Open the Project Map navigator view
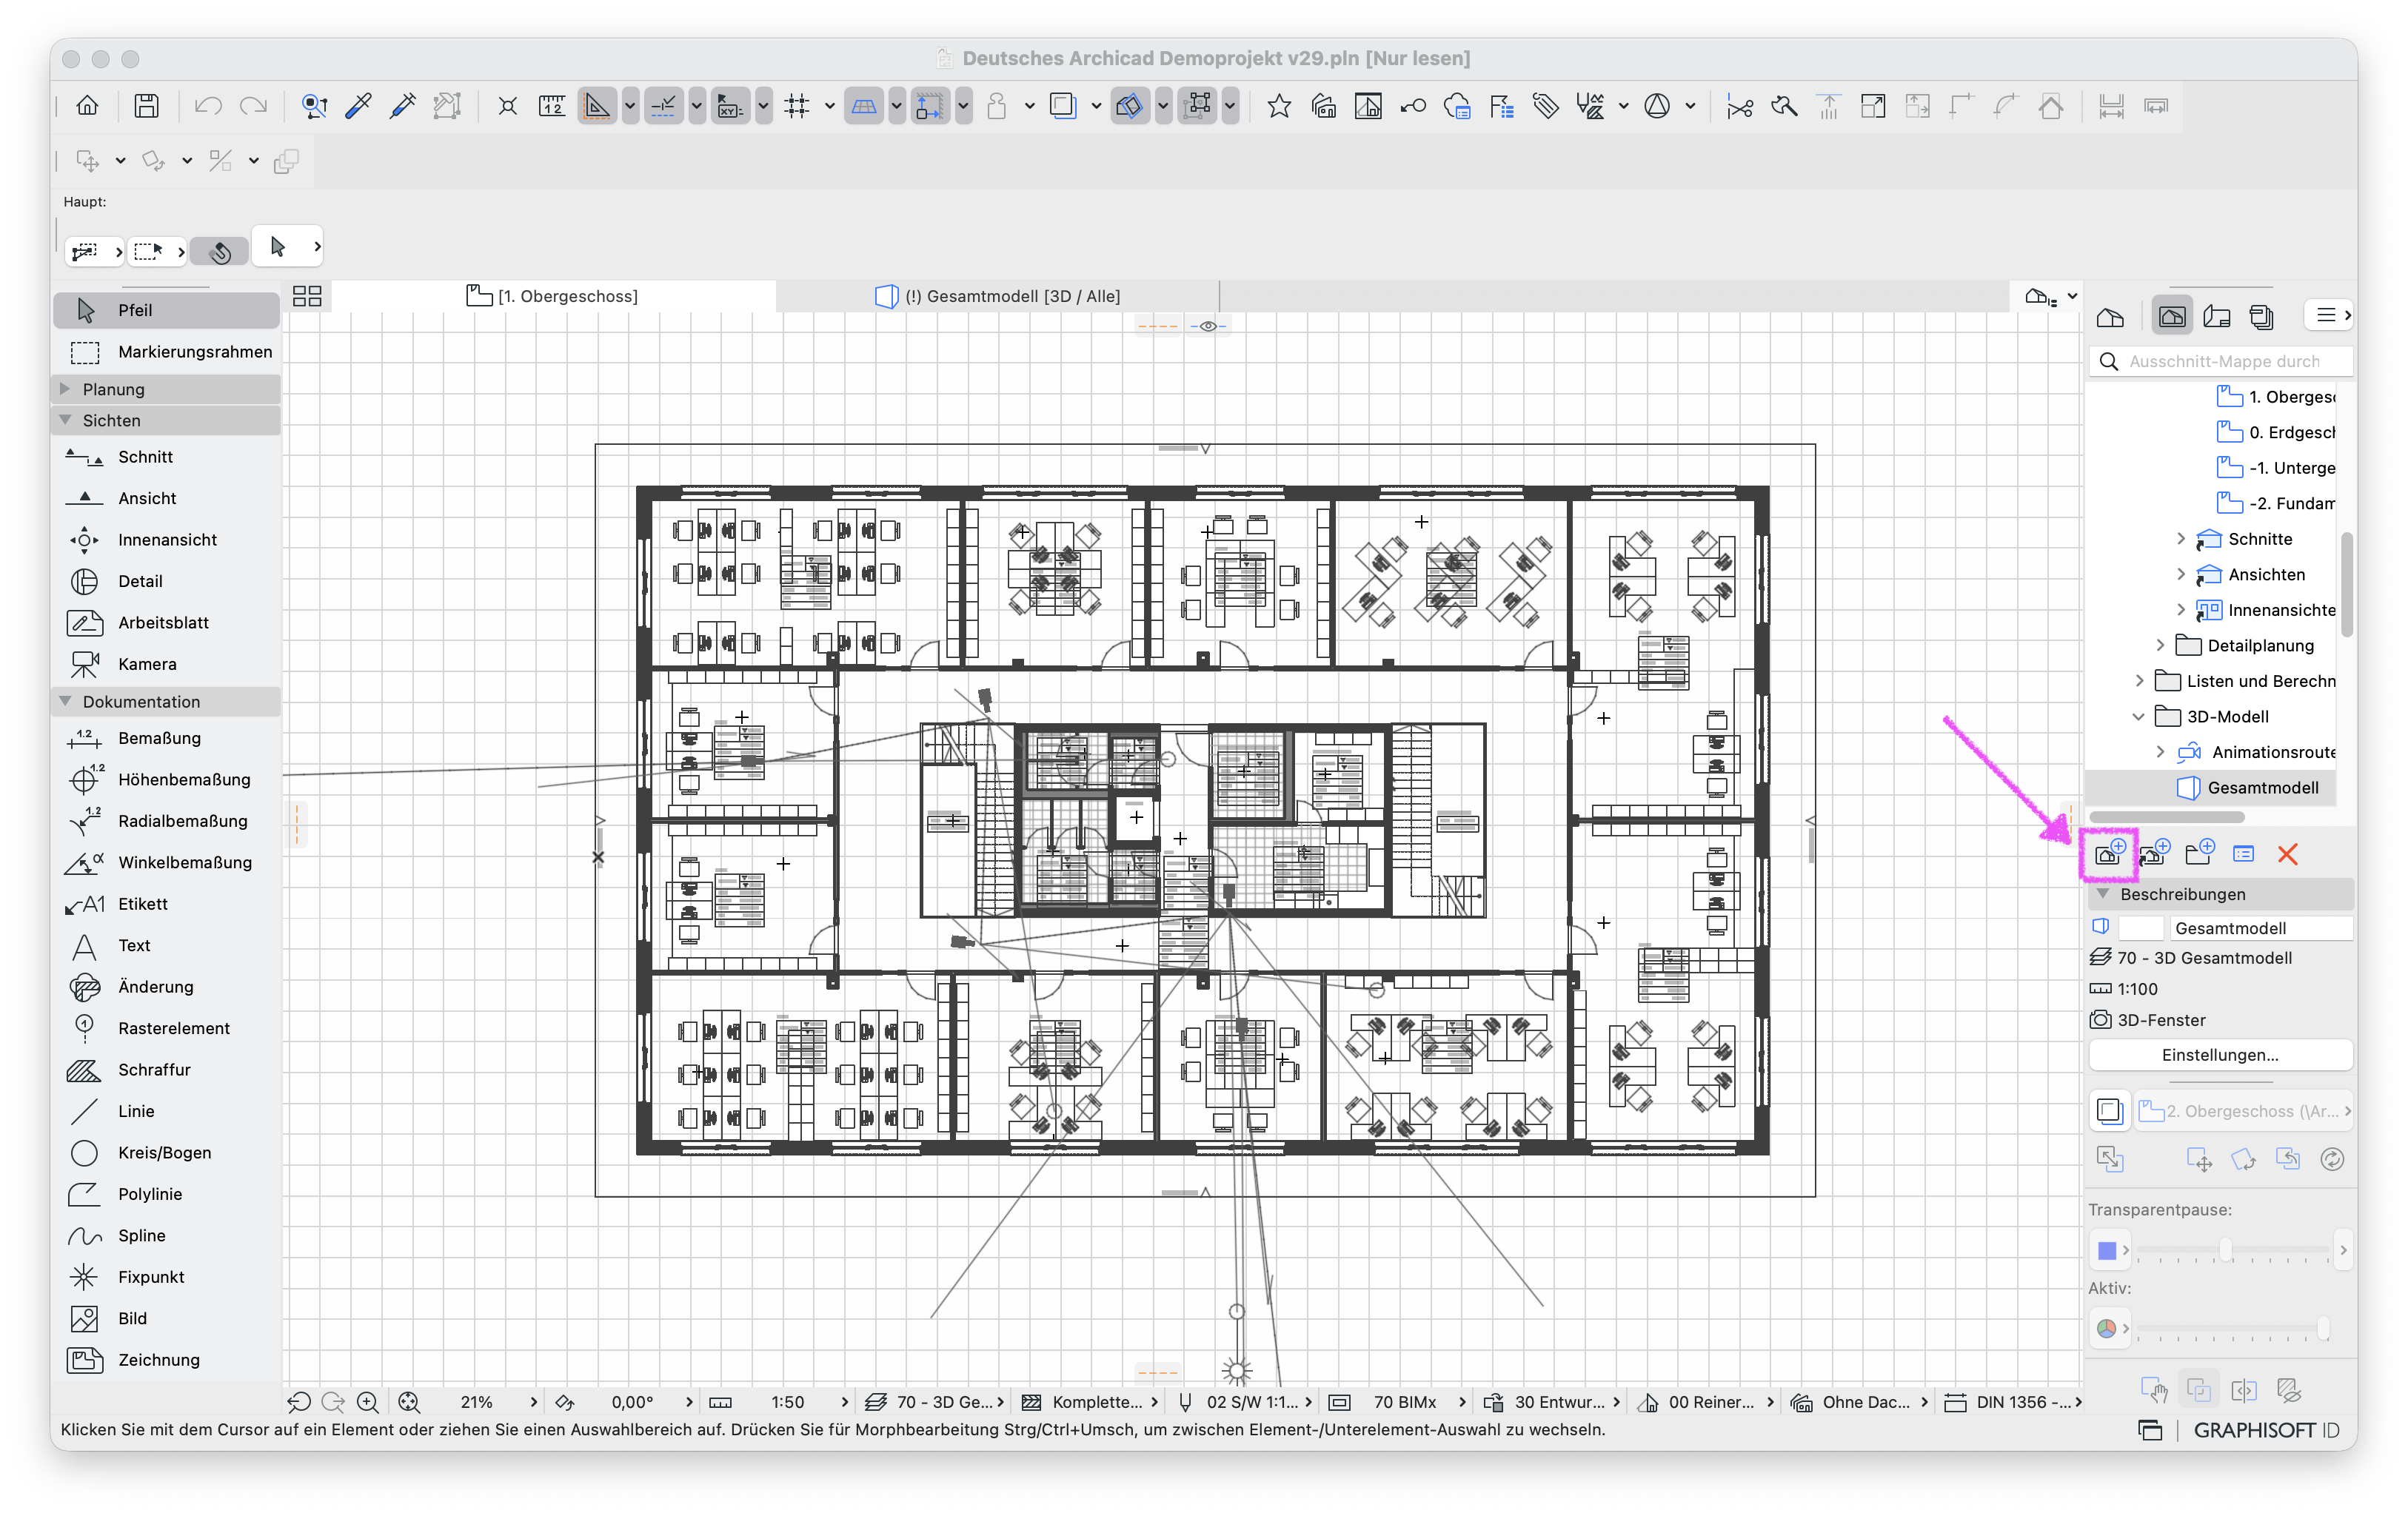Viewport: 2408px width, 1513px height. (x=2110, y=317)
